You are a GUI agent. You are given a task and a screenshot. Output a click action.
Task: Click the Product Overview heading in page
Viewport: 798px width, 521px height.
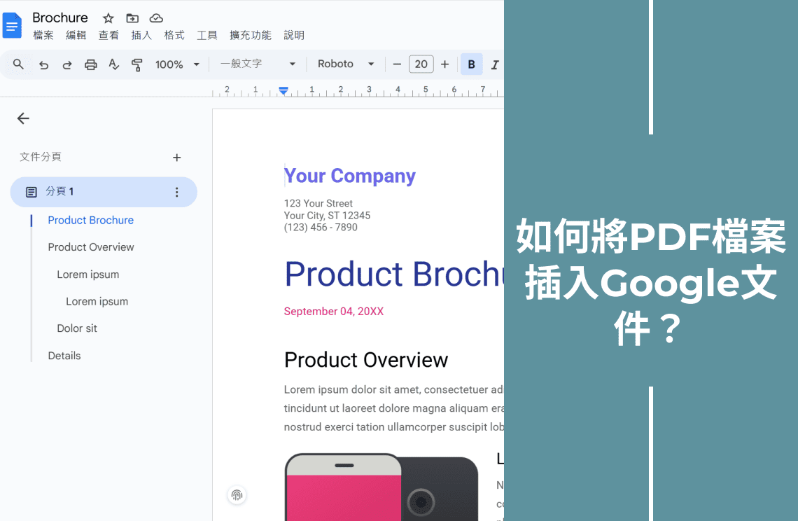pos(366,360)
